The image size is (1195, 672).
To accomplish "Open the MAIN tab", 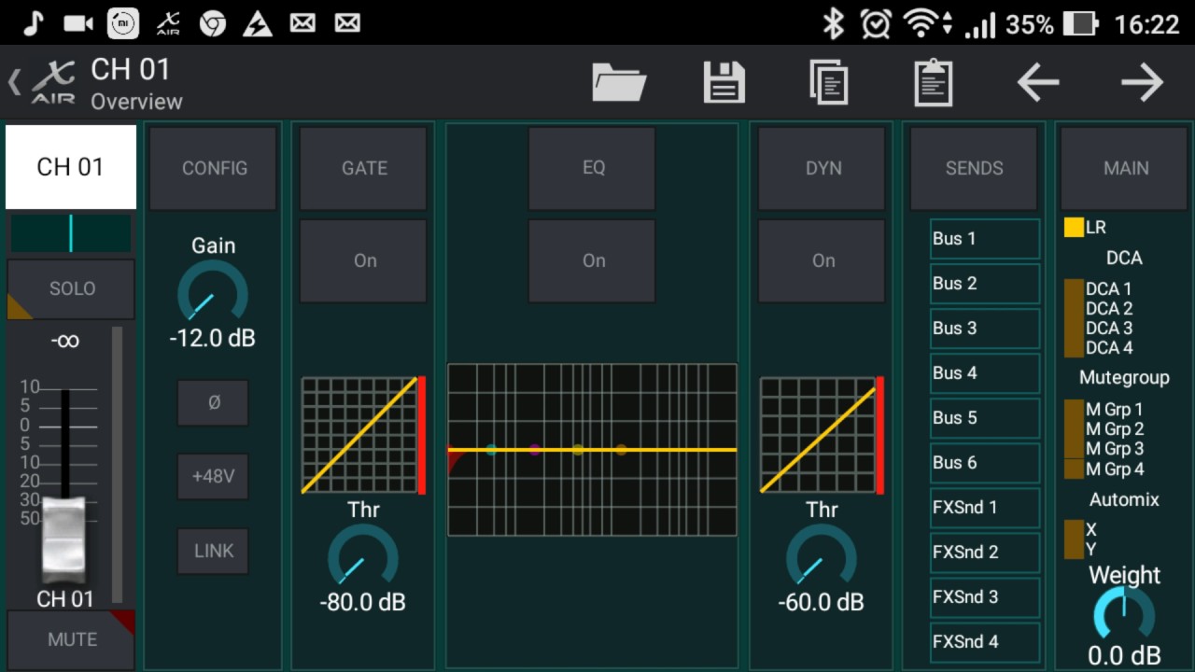I will tap(1126, 168).
